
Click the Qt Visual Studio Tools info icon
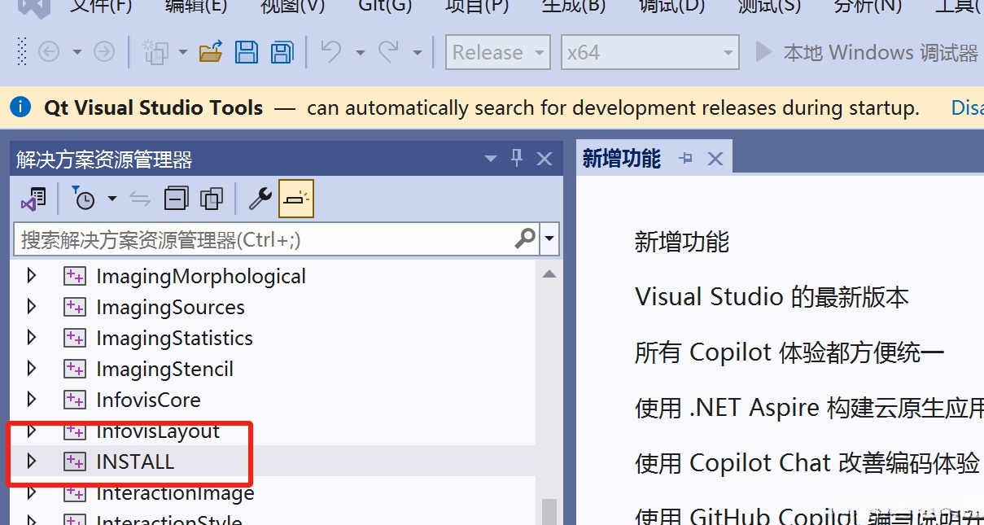click(x=20, y=107)
